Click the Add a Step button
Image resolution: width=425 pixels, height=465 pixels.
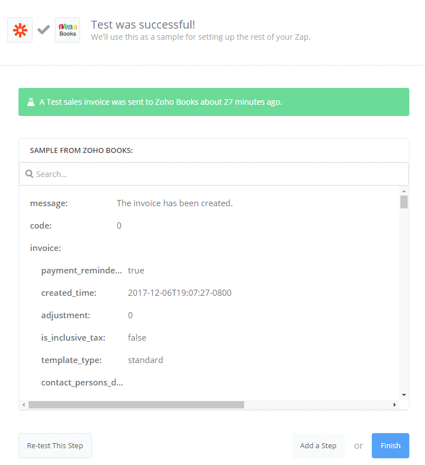318,446
